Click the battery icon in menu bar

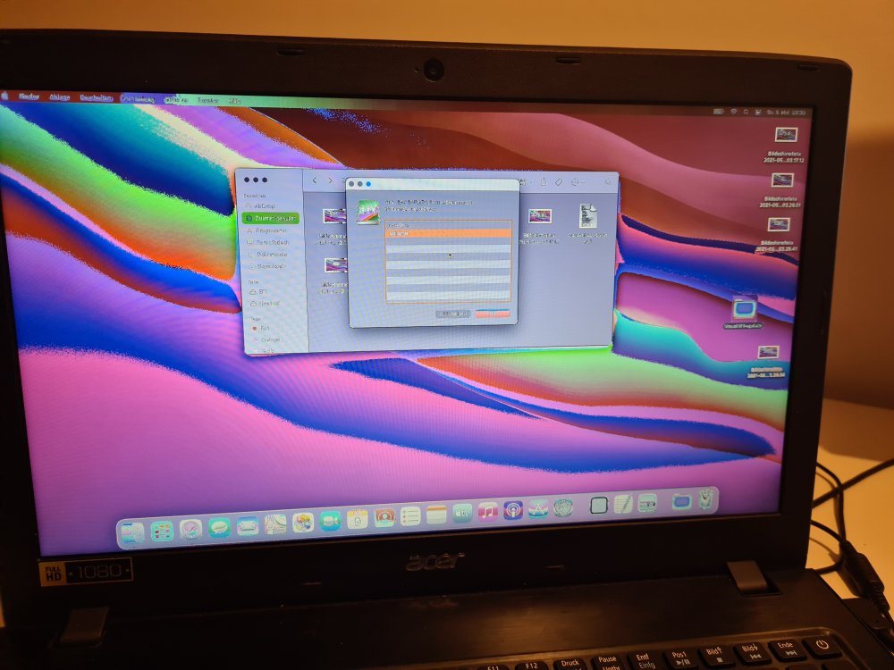click(719, 111)
